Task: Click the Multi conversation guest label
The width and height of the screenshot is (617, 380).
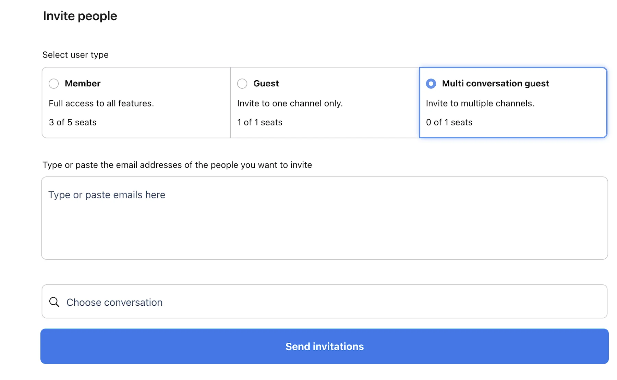Action: 495,83
